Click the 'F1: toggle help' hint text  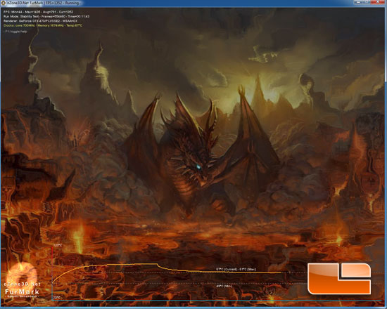(x=16, y=32)
